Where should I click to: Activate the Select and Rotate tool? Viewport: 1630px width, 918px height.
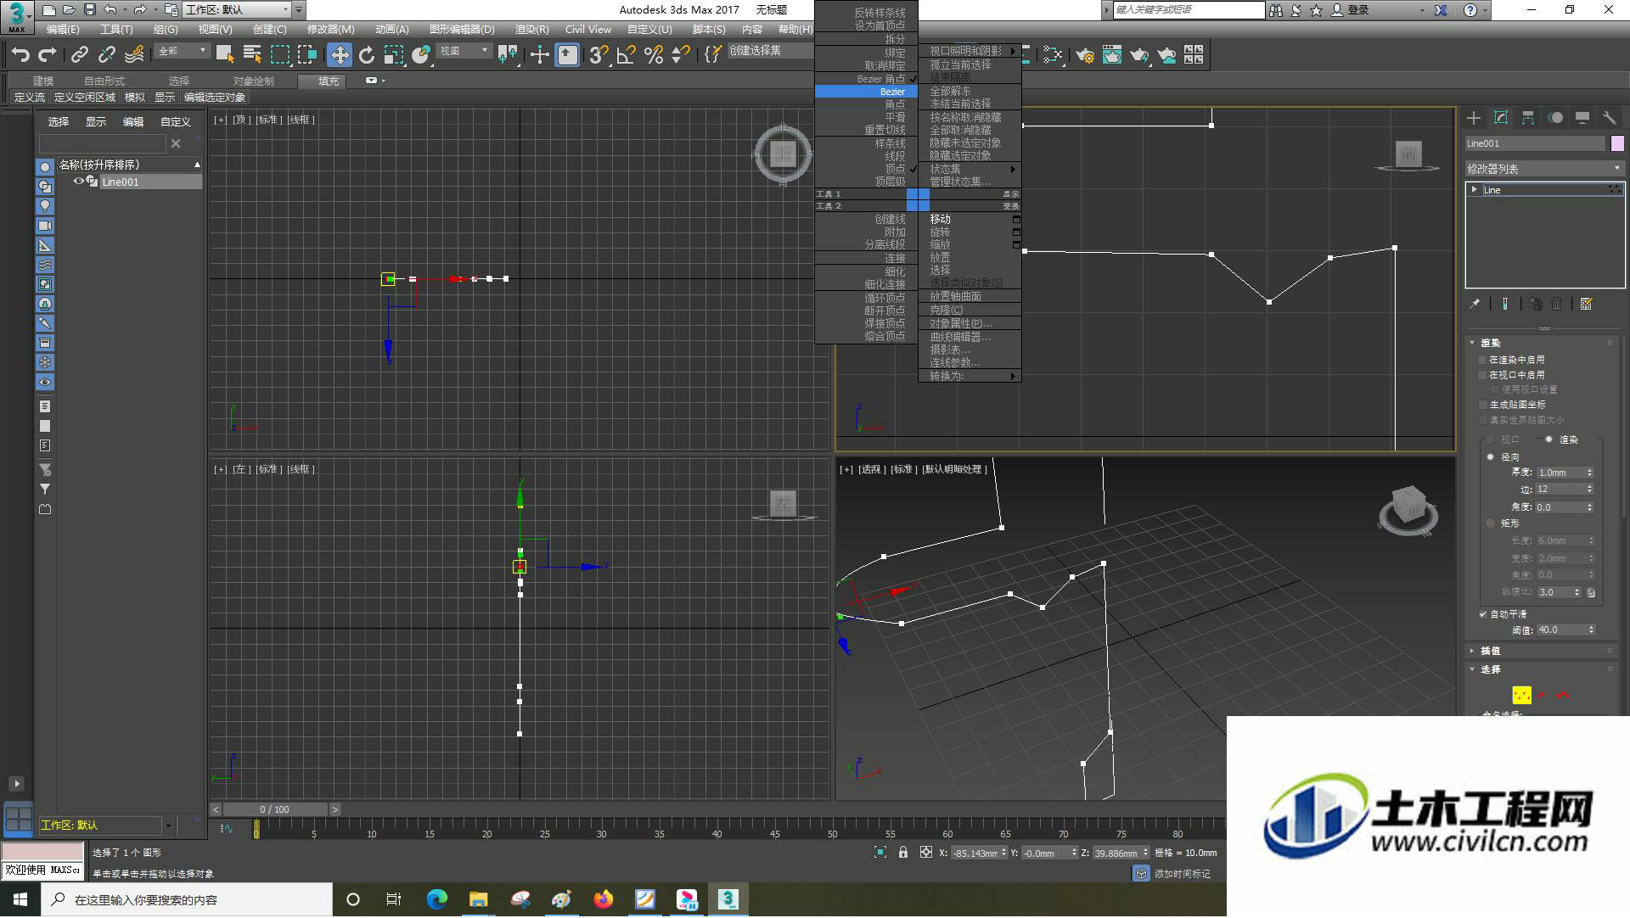click(367, 55)
